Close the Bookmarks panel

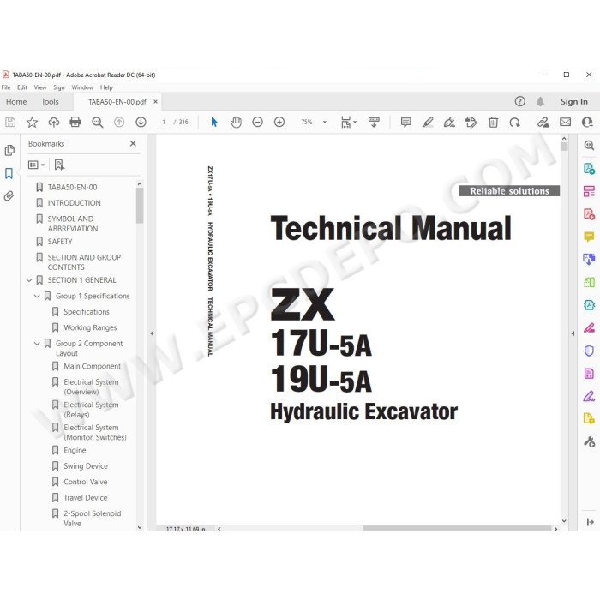pyautogui.click(x=133, y=143)
